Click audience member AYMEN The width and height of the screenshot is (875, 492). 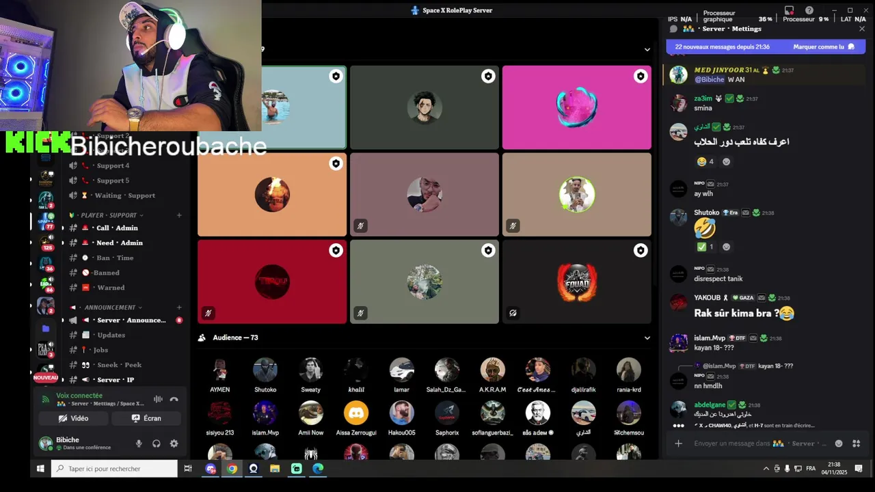coord(219,375)
